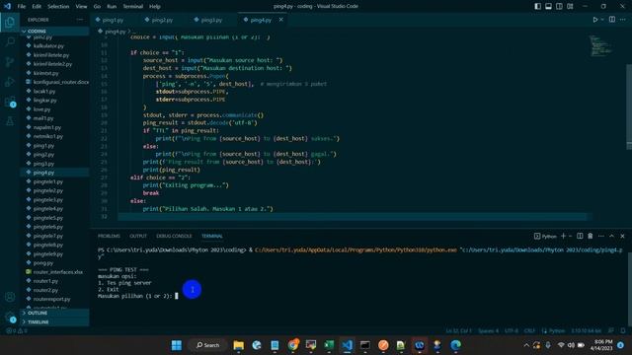Open Microsoft Edge at the taskbar's right end

[456, 345]
